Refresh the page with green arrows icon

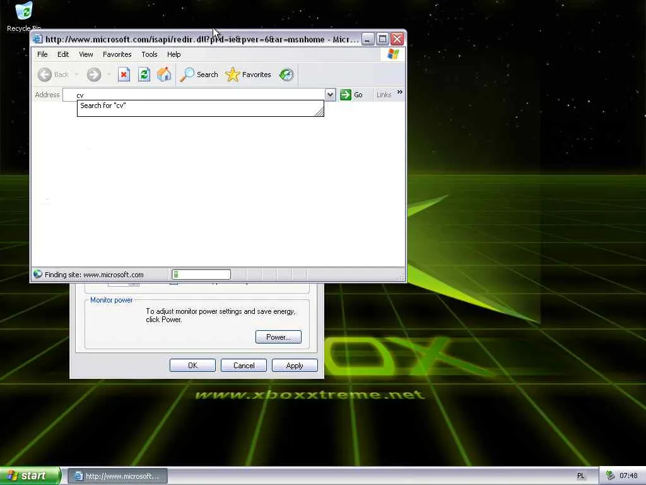coord(144,75)
